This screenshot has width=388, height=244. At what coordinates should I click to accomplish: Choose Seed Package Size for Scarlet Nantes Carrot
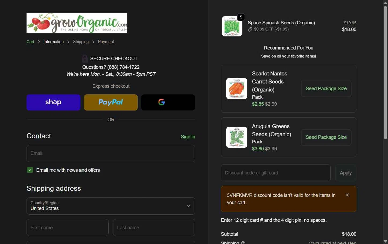[326, 89]
